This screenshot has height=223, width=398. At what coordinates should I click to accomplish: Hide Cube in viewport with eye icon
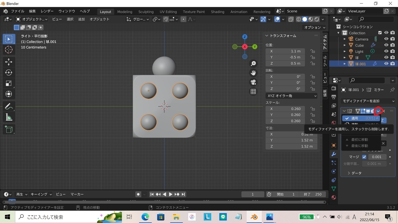386,45
